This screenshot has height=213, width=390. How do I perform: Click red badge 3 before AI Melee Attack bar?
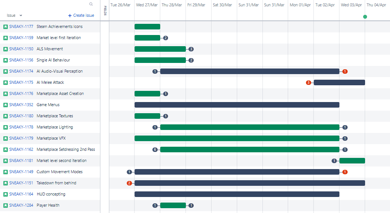click(309, 82)
